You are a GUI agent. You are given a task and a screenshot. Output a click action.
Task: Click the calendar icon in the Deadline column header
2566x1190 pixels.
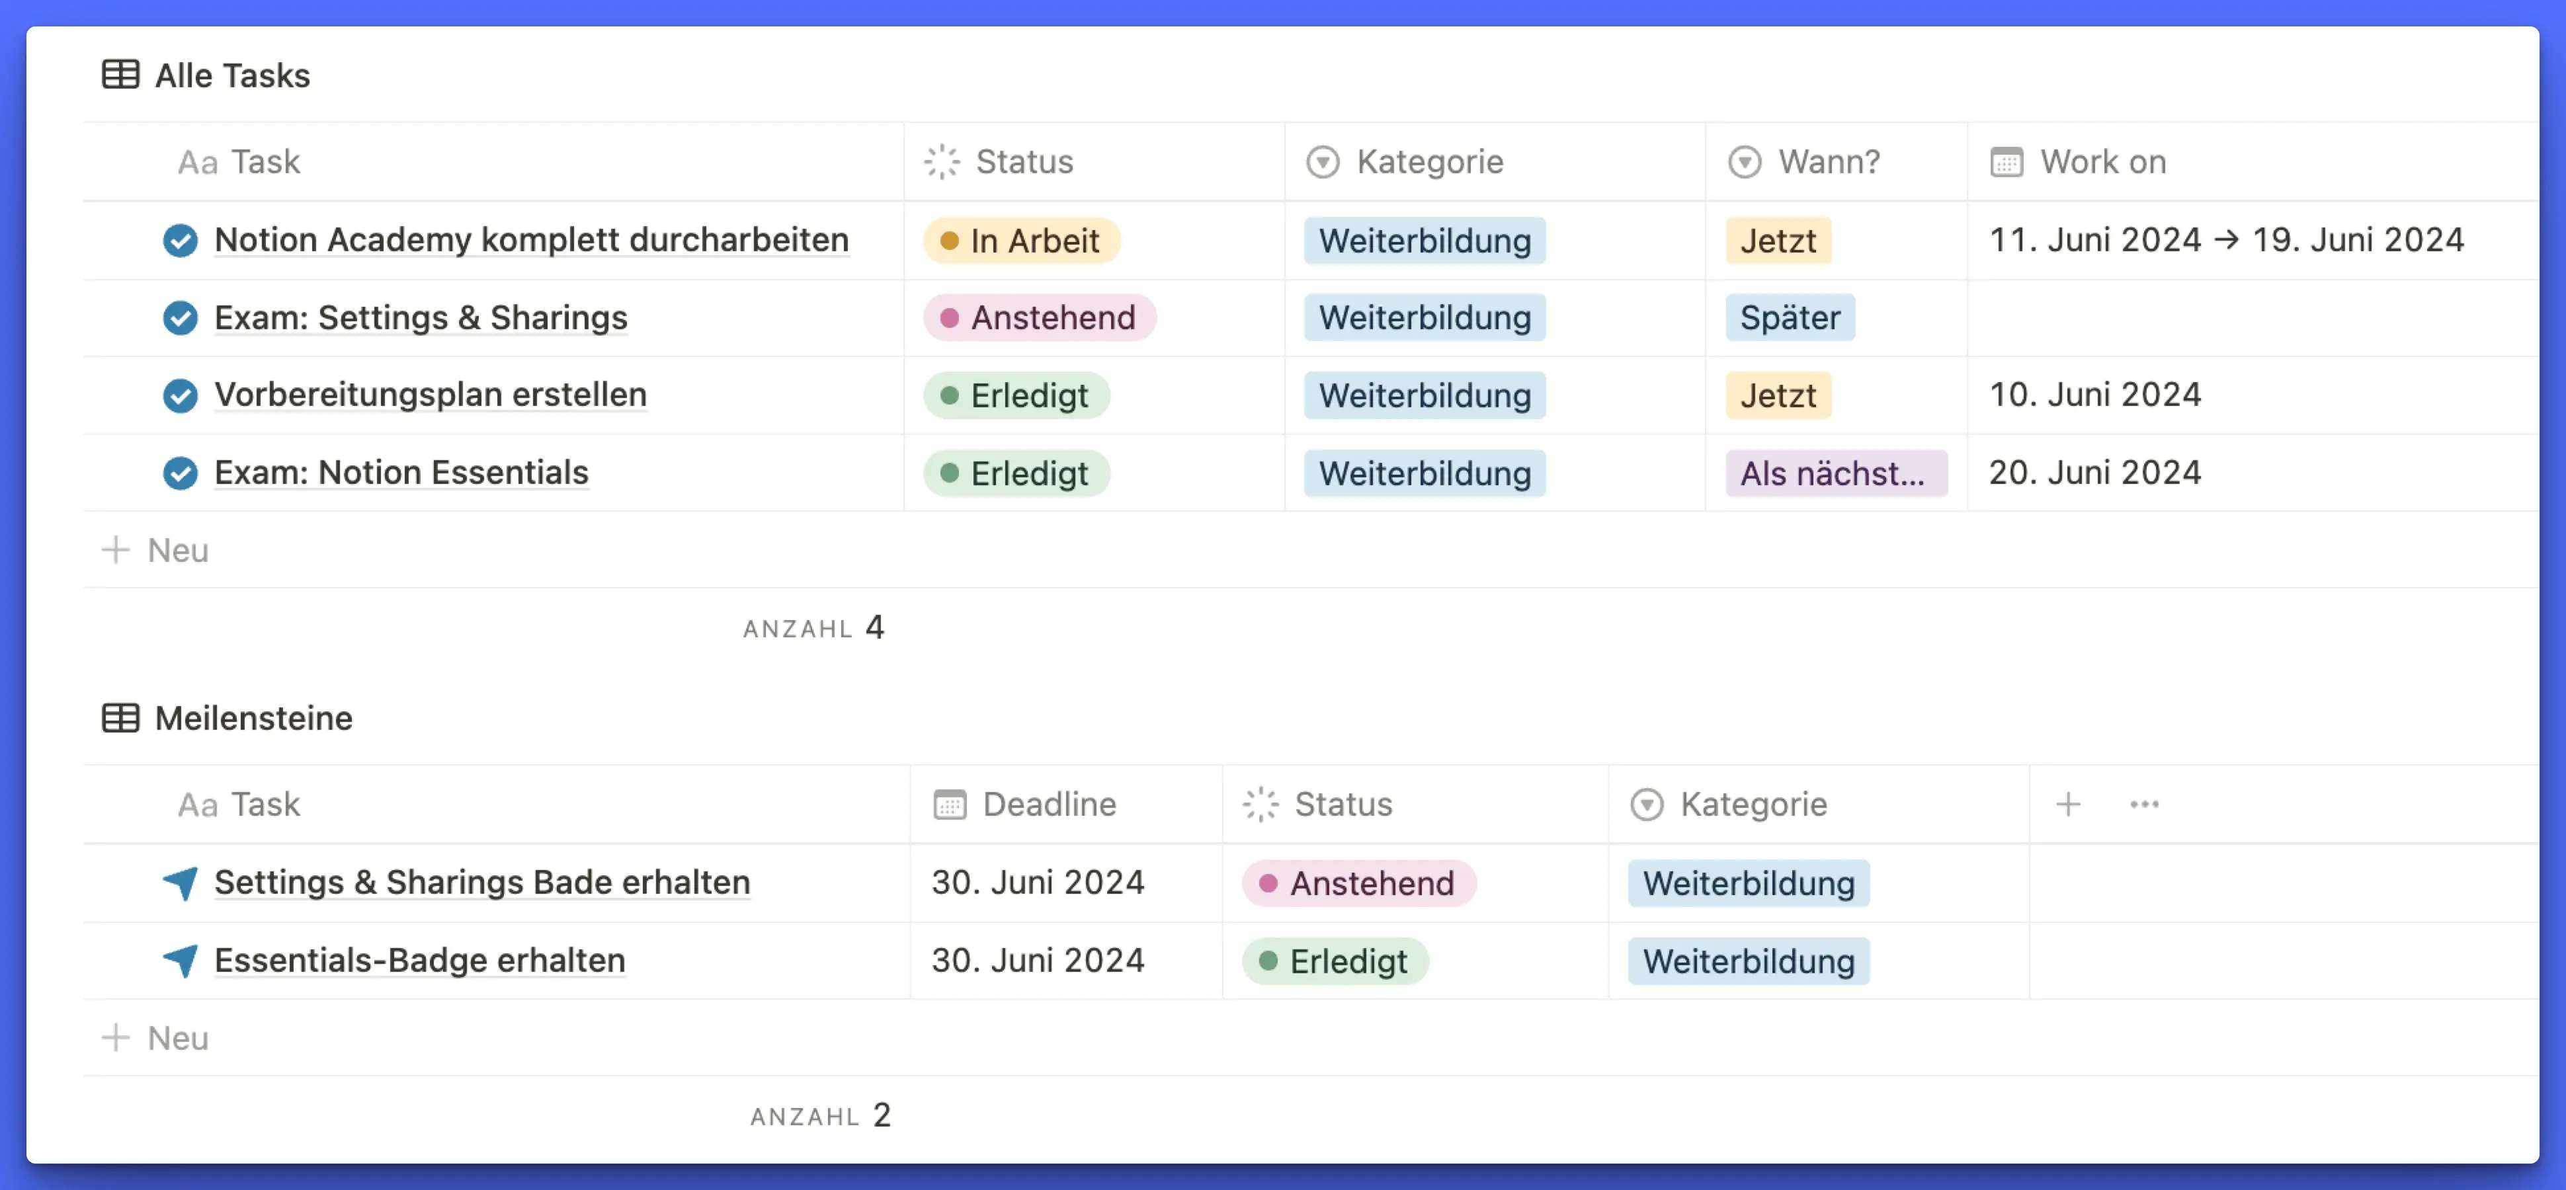949,804
